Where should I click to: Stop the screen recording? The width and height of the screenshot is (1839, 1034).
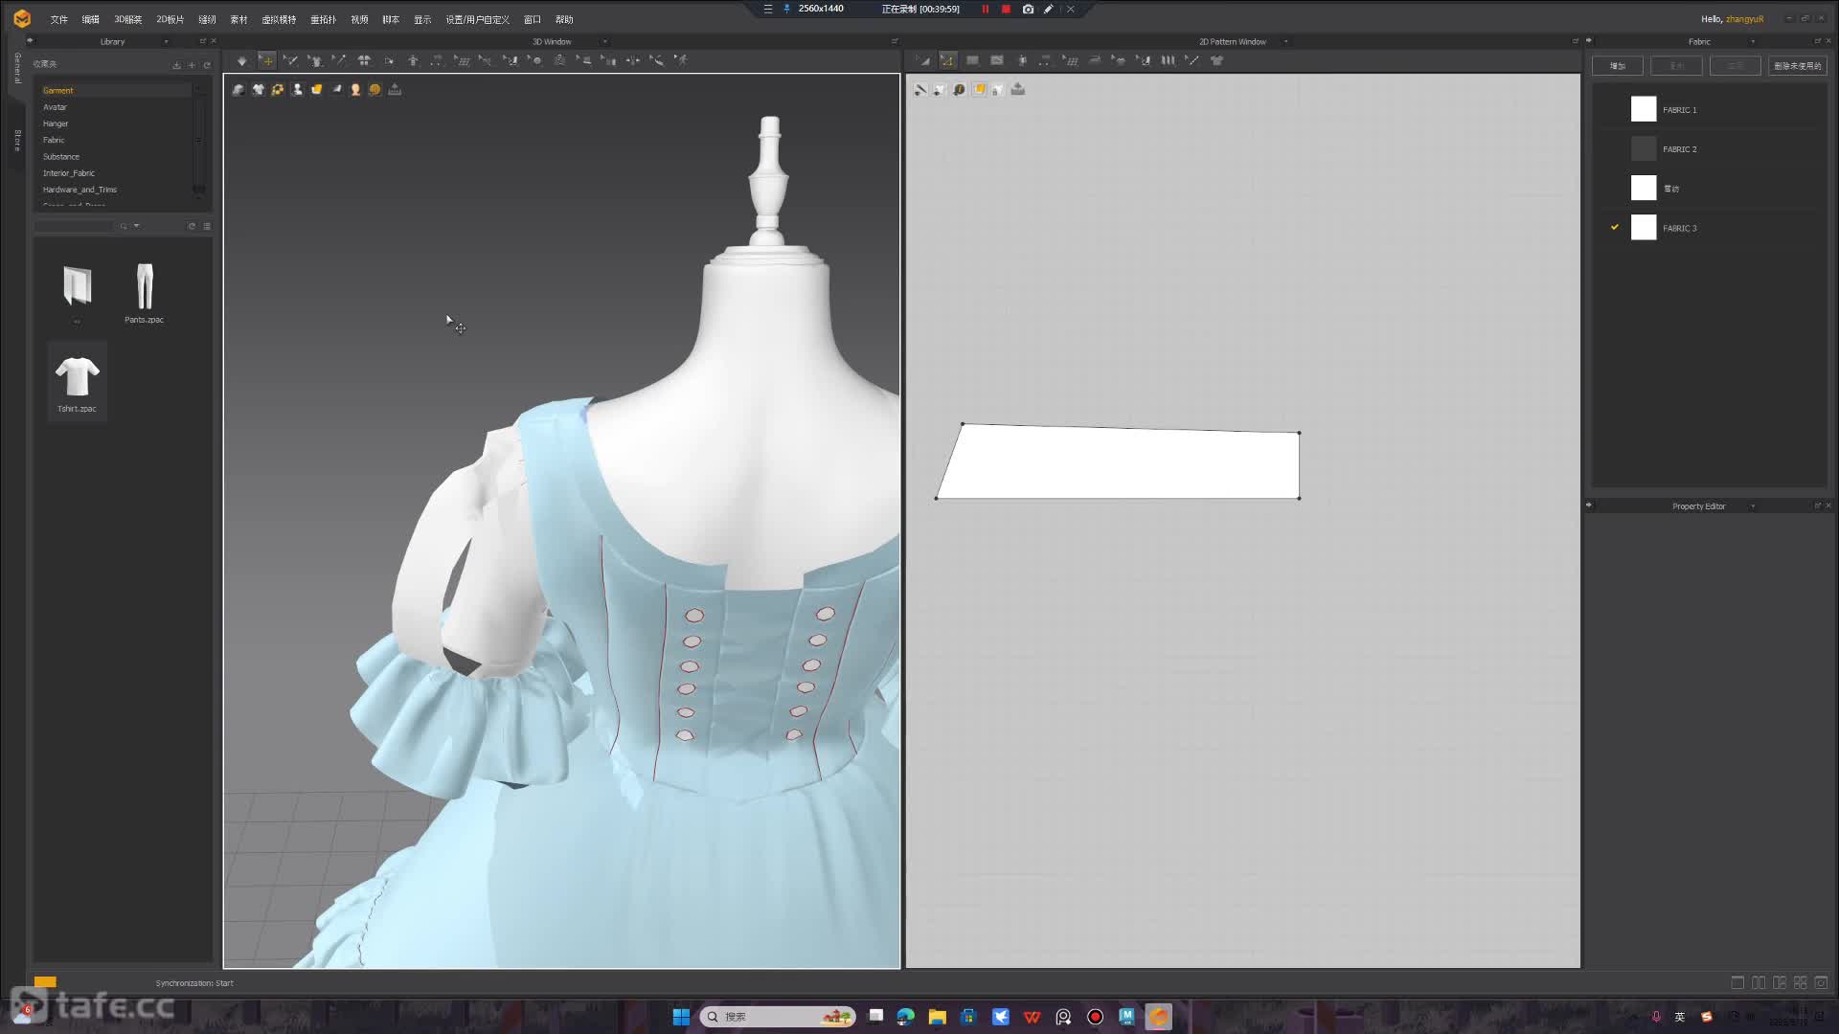pyautogui.click(x=1006, y=10)
